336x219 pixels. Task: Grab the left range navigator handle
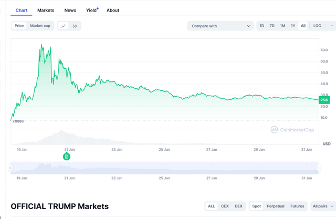tap(10, 168)
